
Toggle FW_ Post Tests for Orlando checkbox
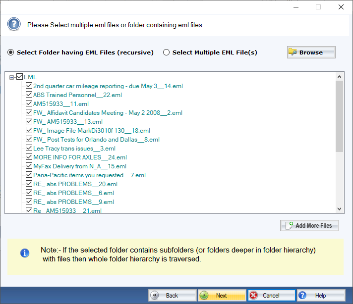[29, 139]
